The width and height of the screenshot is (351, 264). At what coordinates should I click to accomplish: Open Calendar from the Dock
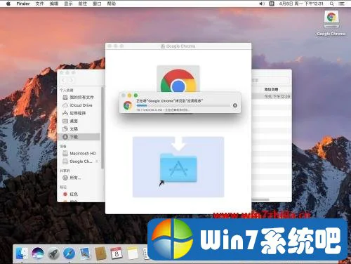[x=117, y=253]
